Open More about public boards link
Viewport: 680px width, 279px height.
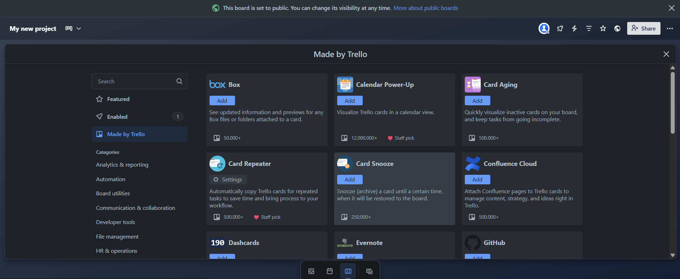tap(426, 8)
